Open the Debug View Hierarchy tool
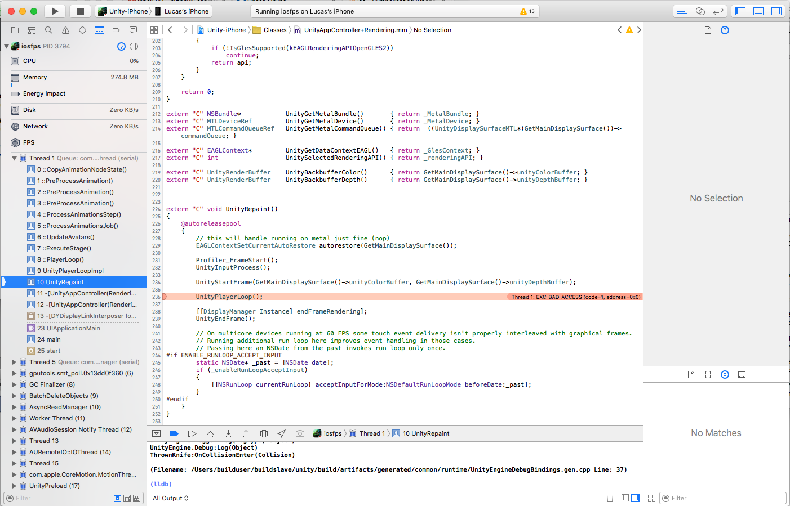790x506 pixels. (264, 433)
